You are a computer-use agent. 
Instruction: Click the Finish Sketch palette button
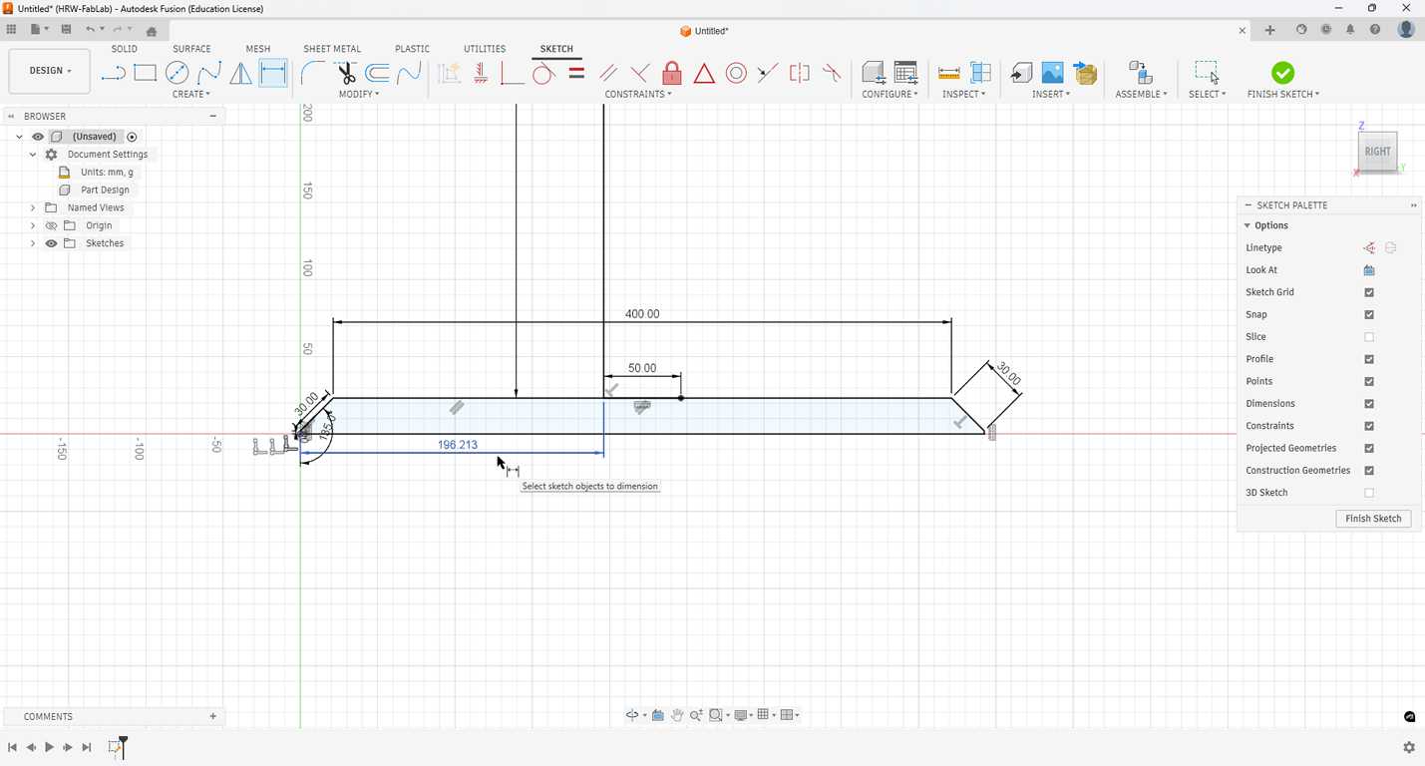[x=1373, y=519]
